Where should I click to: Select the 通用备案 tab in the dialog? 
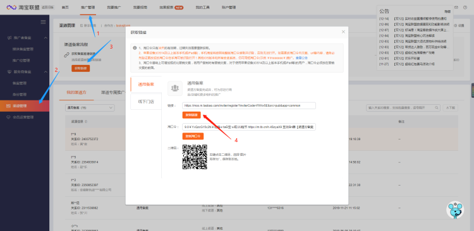click(x=146, y=84)
